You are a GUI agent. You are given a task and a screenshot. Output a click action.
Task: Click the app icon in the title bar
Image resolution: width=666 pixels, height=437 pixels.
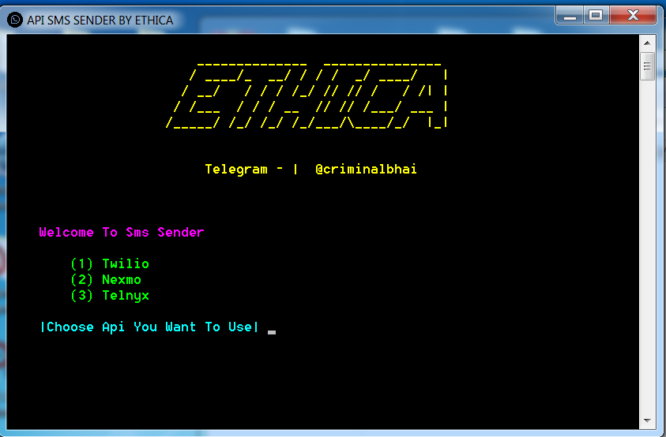[15, 20]
